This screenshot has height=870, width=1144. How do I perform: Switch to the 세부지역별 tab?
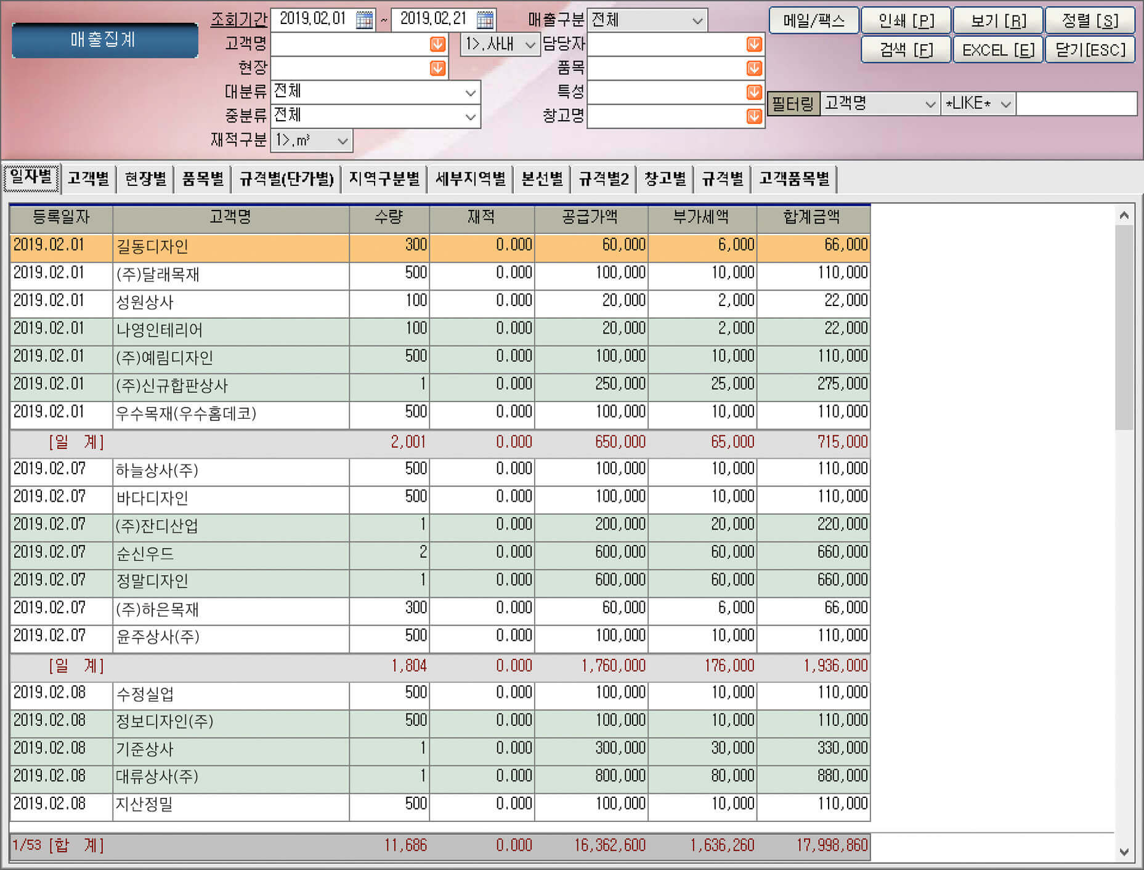coord(471,179)
